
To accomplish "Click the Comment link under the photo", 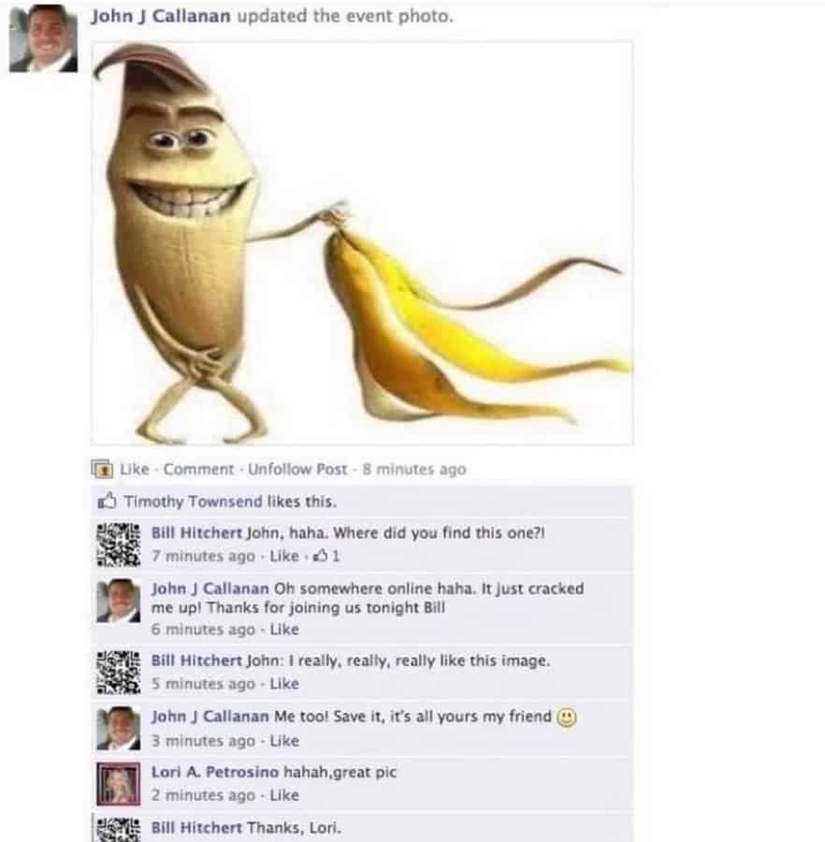I will [198, 470].
